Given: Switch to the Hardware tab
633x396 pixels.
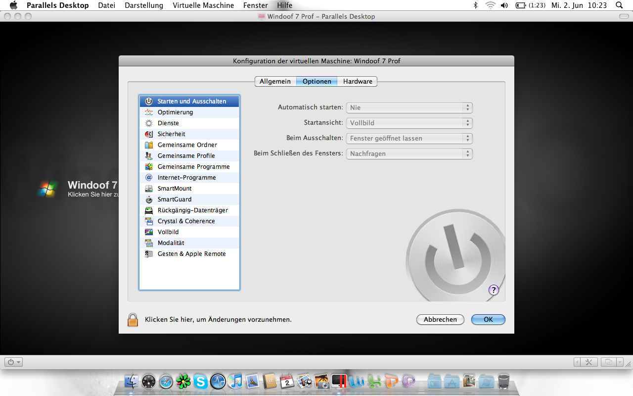Looking at the screenshot, I should click(358, 81).
